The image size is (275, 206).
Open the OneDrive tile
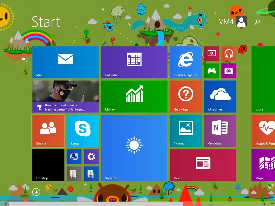[220, 97]
